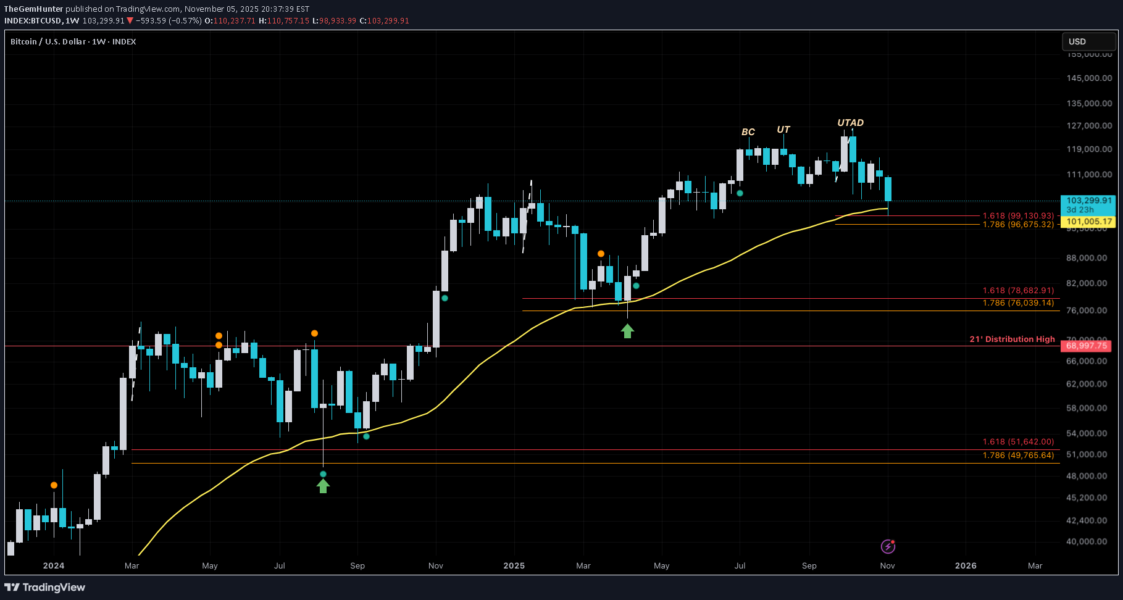Click the 2026 label on the time axis
The width and height of the screenshot is (1123, 600).
(966, 565)
